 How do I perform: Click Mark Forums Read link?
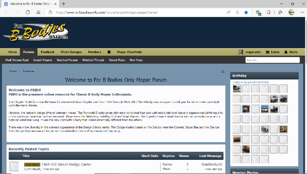click(x=17, y=60)
